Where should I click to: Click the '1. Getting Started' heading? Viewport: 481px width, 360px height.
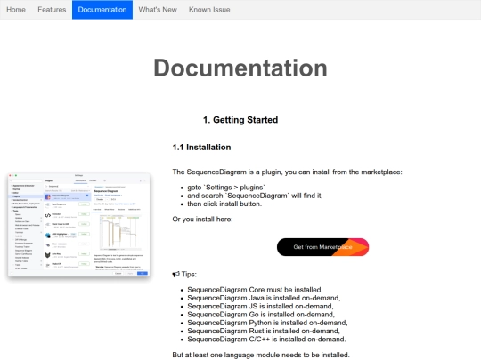[x=240, y=120]
